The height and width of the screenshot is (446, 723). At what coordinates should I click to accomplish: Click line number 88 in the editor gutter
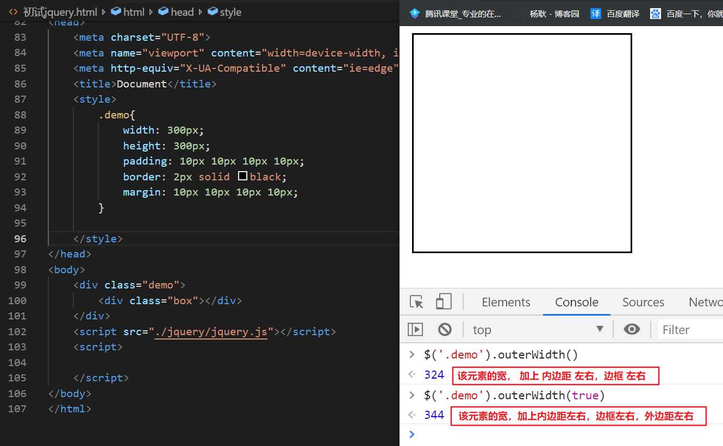tap(20, 115)
